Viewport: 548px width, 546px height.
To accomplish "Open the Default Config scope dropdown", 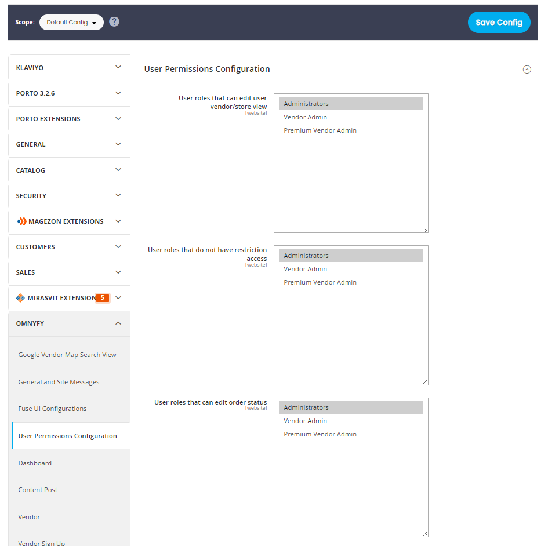I will pos(71,23).
